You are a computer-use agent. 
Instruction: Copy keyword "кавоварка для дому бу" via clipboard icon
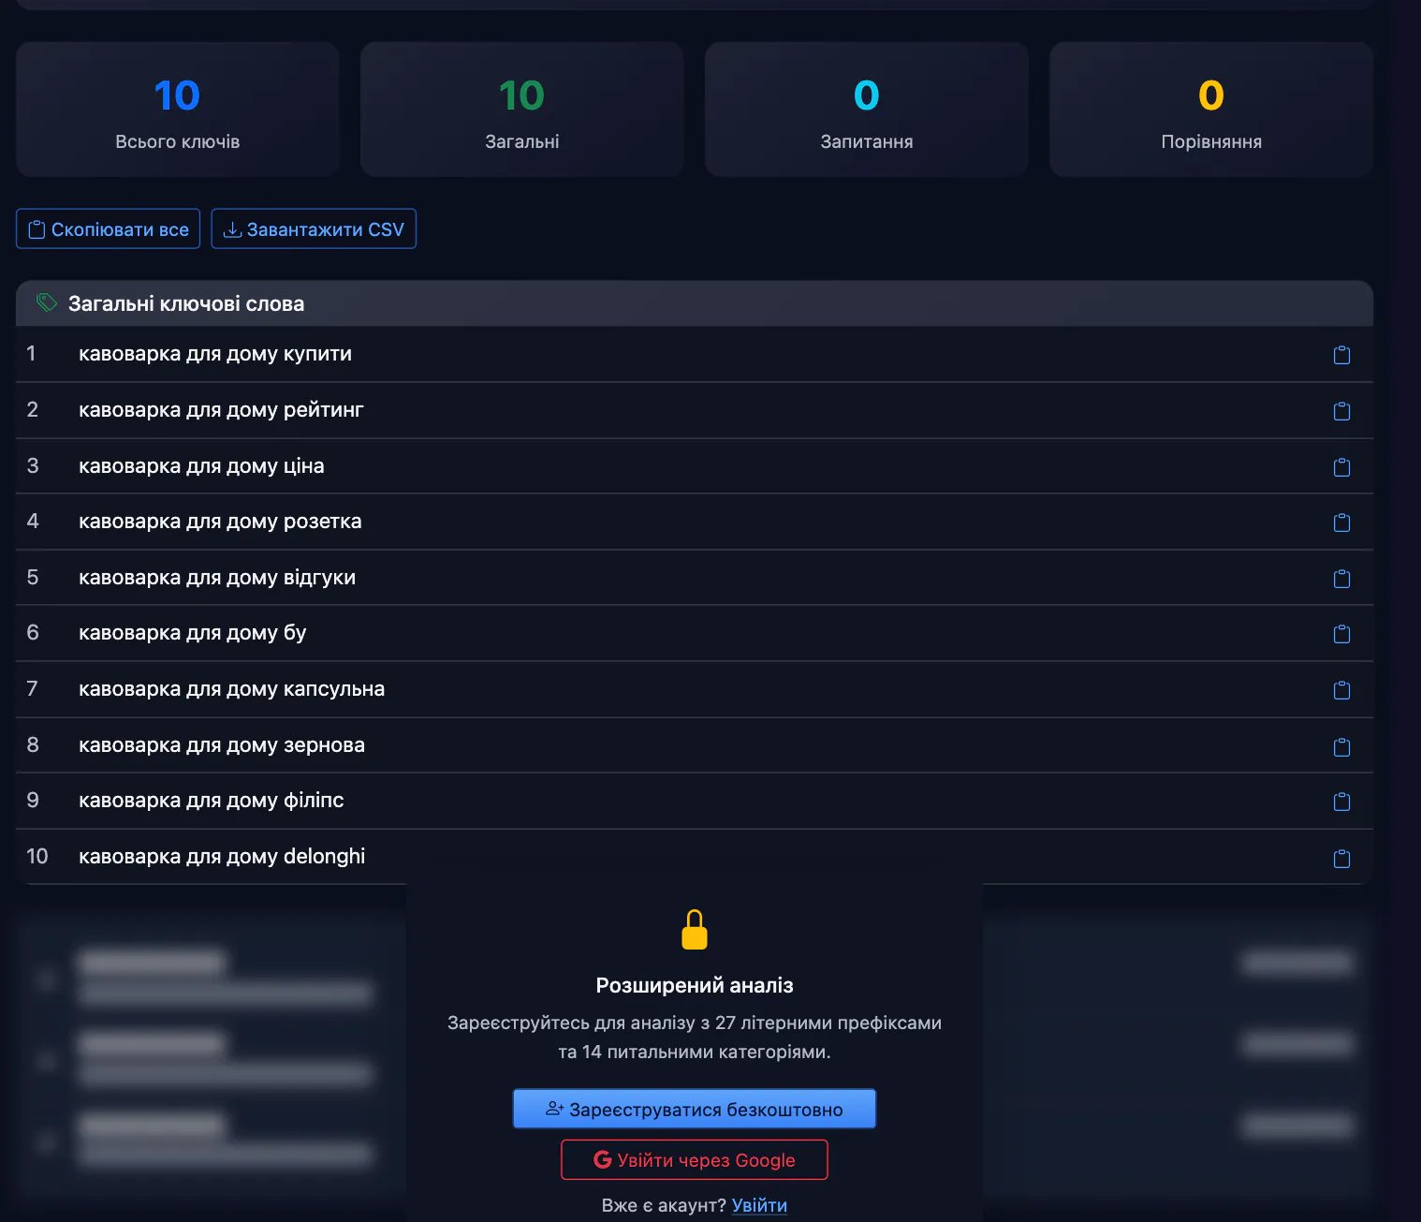click(x=1341, y=634)
